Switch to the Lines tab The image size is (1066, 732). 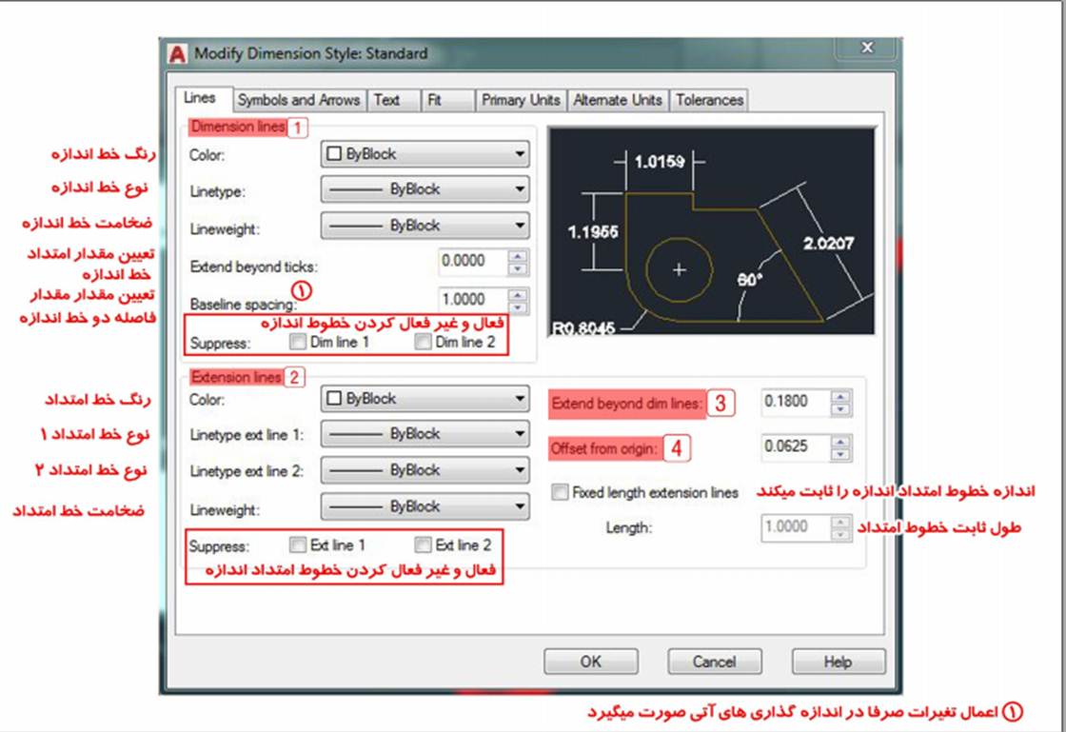200,98
